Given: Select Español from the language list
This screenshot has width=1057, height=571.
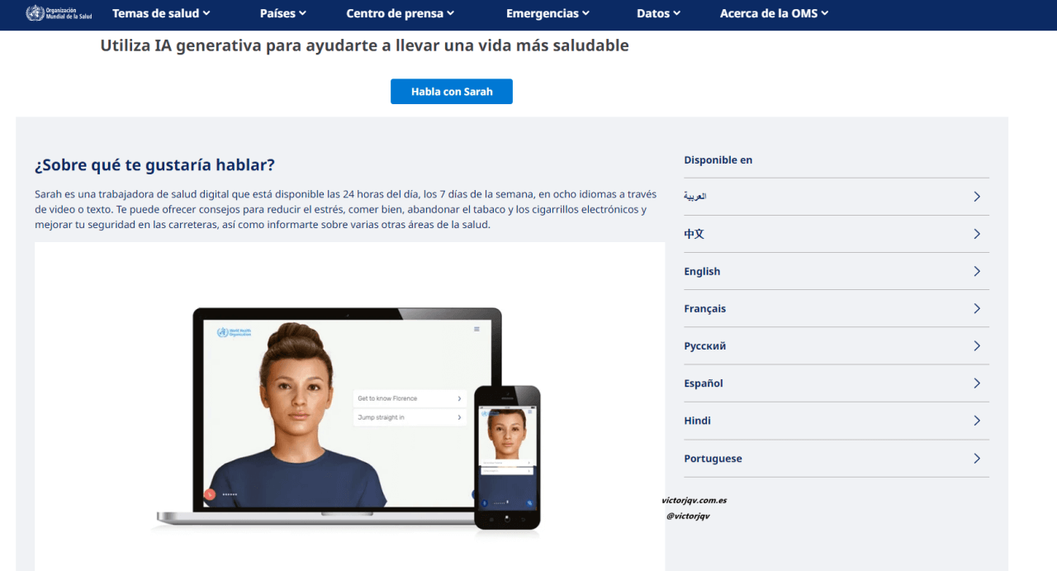Looking at the screenshot, I should click(x=703, y=383).
